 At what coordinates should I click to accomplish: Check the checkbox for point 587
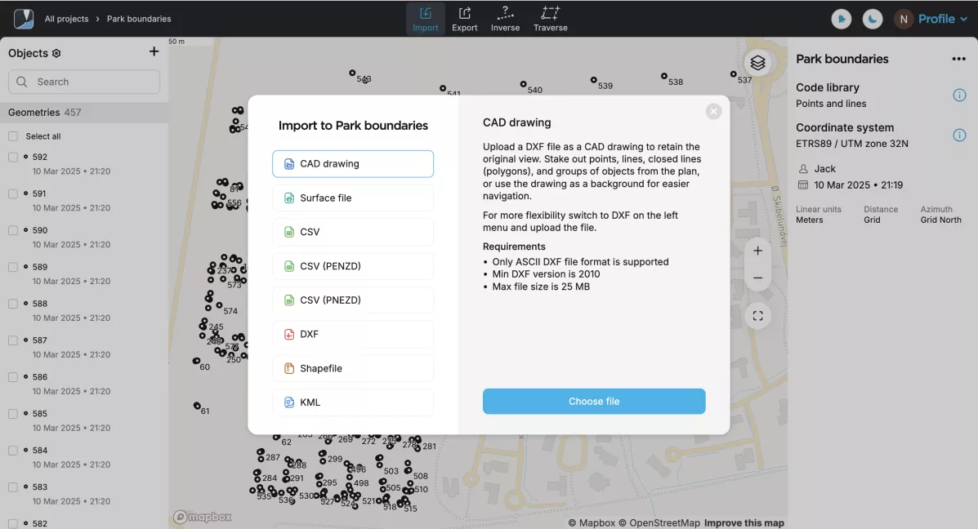tap(12, 340)
